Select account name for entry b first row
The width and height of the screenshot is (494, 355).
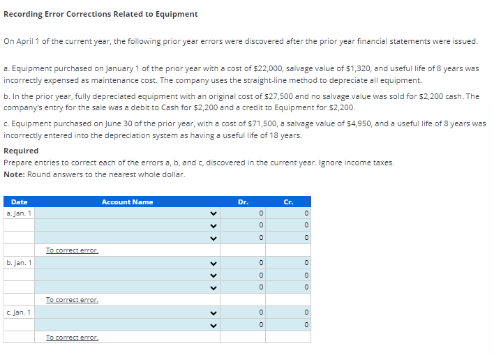127,263
